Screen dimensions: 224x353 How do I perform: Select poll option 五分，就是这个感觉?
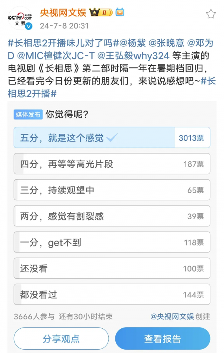click(x=112, y=138)
